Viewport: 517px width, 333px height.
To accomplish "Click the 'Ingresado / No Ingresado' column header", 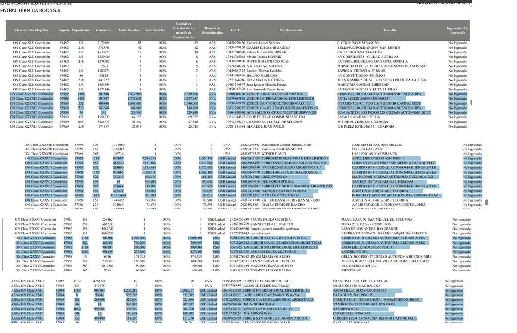I will (x=457, y=31).
